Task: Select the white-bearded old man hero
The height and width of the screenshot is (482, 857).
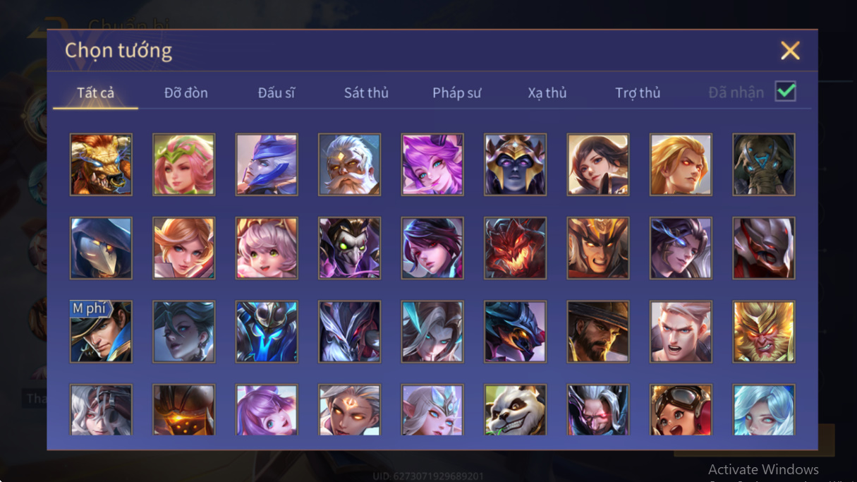Action: (349, 165)
